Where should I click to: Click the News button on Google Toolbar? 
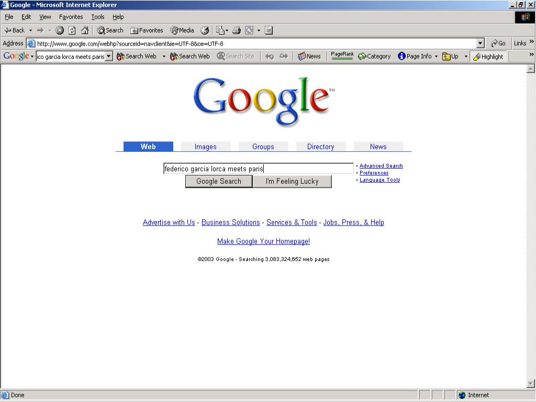click(x=309, y=57)
